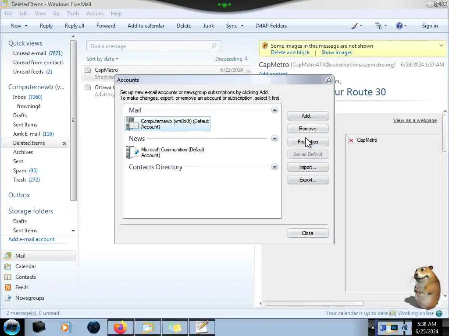Click the Microsoft Communities news account icon
Viewport: 449px width, 336px height.
132,152
